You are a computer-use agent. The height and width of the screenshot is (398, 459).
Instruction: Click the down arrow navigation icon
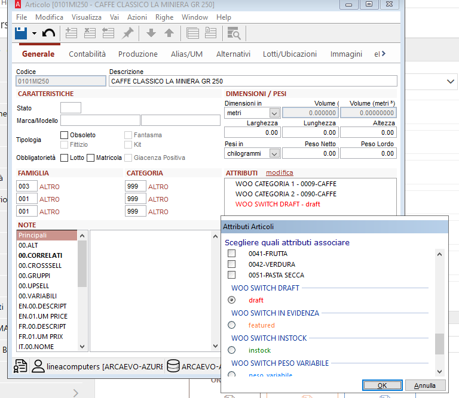tap(151, 33)
